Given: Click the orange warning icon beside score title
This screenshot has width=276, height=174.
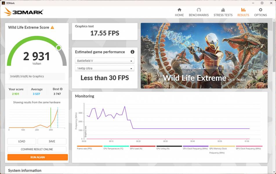Looking at the screenshot, I should tap(52, 28).
